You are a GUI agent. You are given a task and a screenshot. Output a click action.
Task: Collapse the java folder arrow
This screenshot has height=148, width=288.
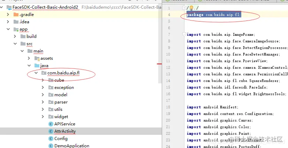[29, 66]
